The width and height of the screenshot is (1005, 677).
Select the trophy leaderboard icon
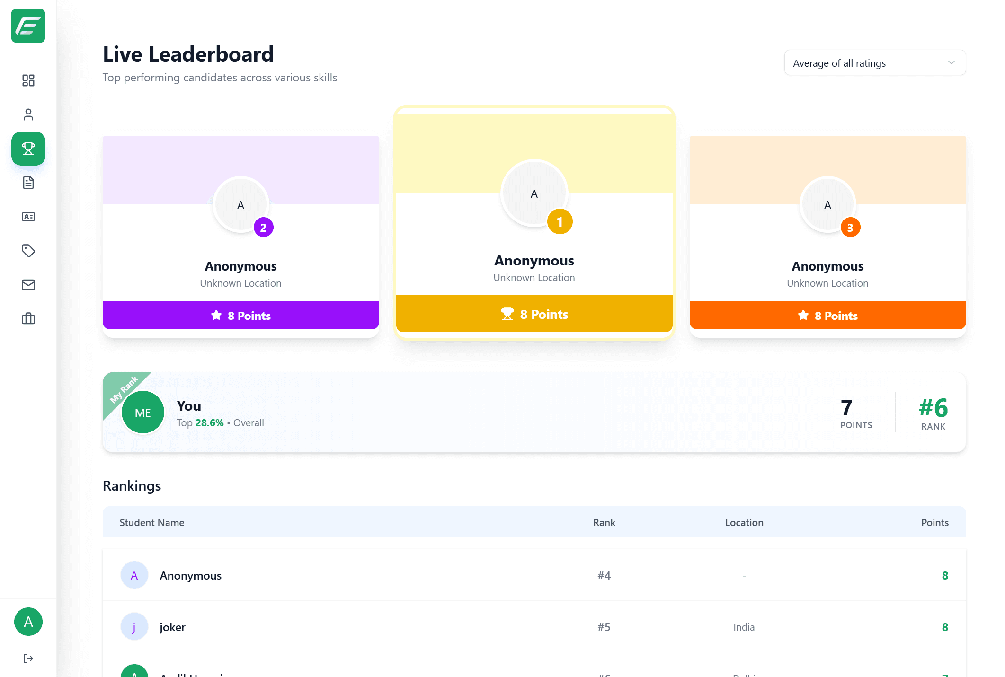pos(28,149)
